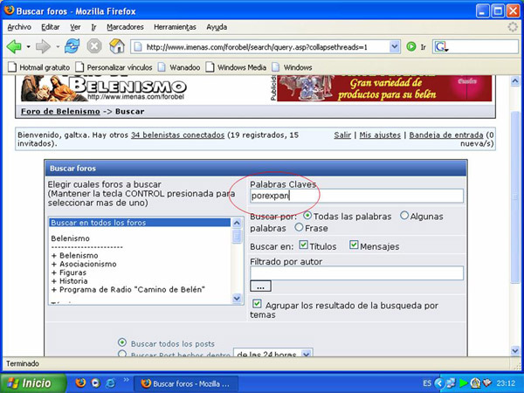Click the 'Mis ajustes' link
The height and width of the screenshot is (393, 524).
tap(380, 135)
